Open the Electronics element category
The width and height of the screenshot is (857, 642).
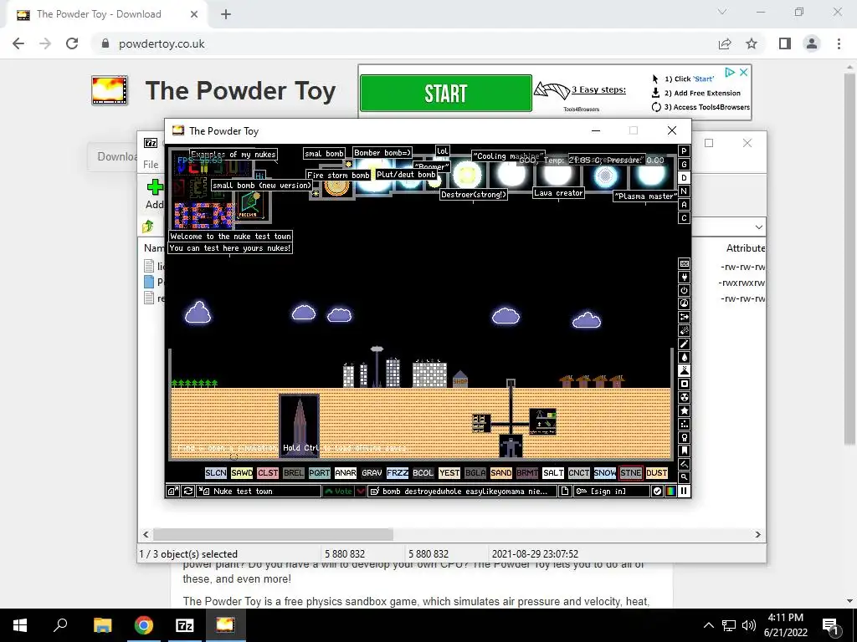tap(684, 278)
